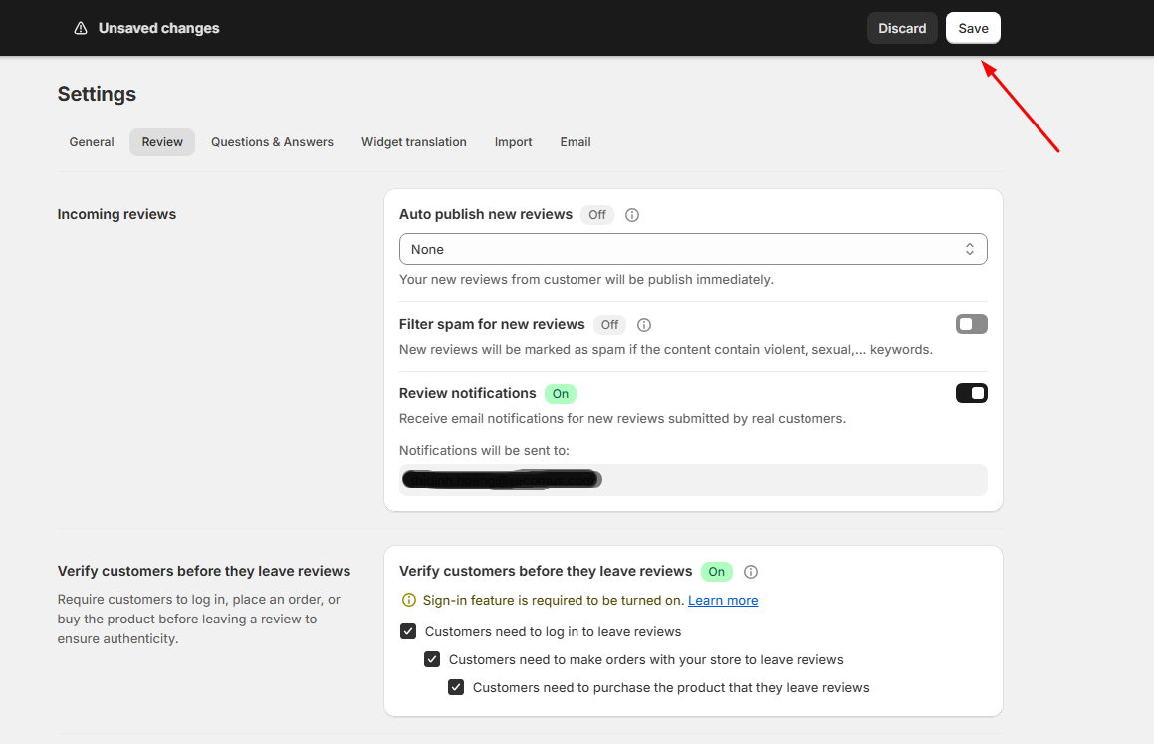The image size is (1154, 744).
Task: Click the Unsaved changes text
Action: (159, 28)
